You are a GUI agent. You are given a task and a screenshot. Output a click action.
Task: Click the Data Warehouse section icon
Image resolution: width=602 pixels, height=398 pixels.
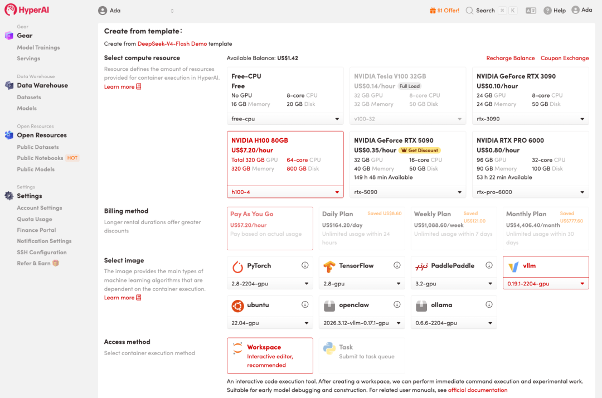9,85
